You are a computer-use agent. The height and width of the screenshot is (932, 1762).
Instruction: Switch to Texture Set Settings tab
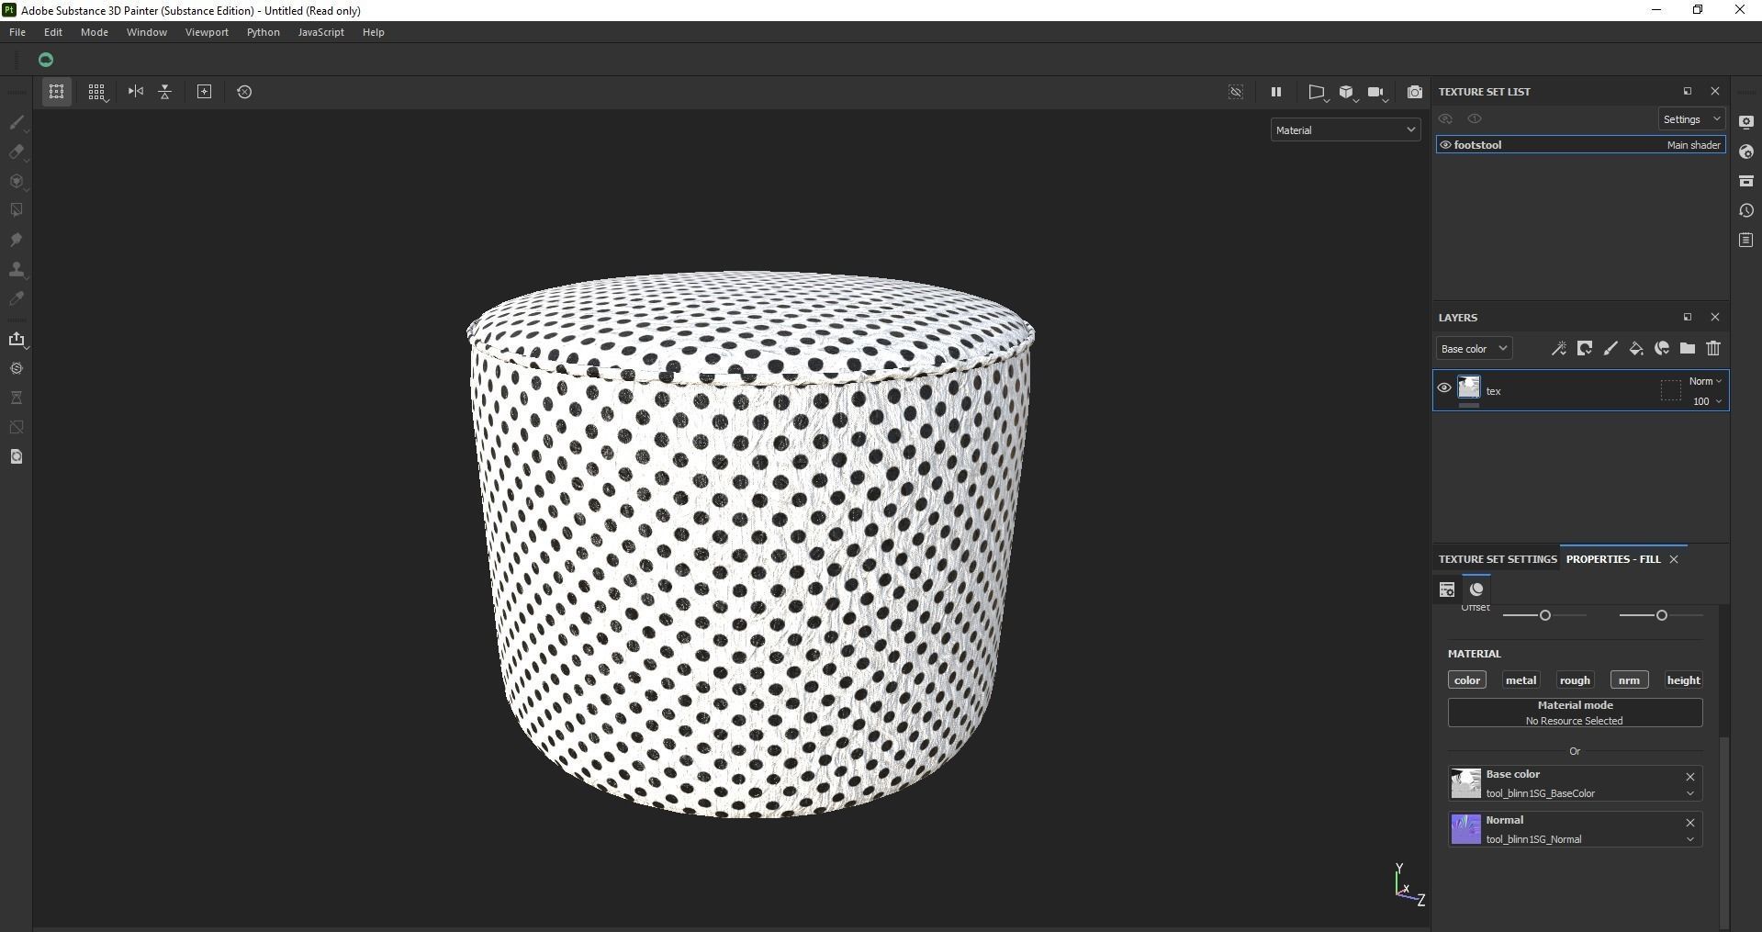coord(1497,559)
